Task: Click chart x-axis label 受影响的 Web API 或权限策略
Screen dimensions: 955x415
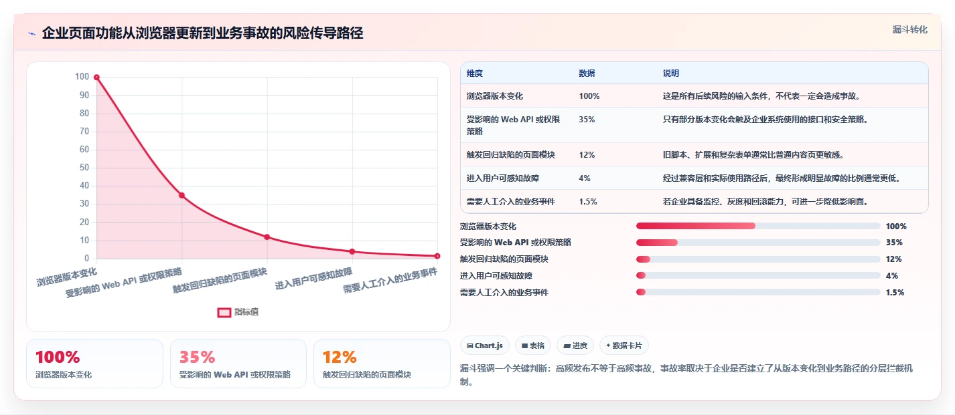Action: click(x=123, y=282)
